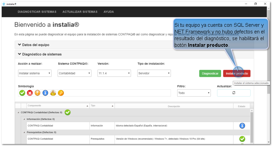Click the red Instalar producto button
Screen dimensions: 273x147
(237, 73)
